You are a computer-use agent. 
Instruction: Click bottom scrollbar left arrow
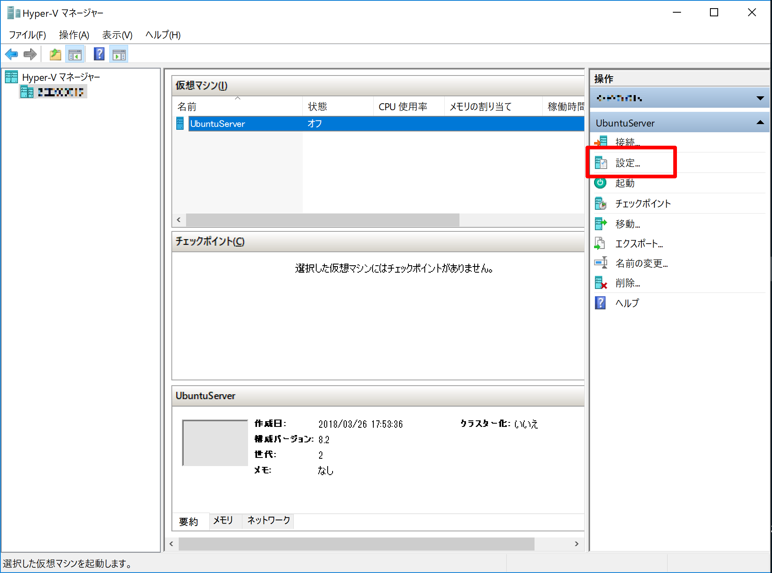tap(171, 544)
